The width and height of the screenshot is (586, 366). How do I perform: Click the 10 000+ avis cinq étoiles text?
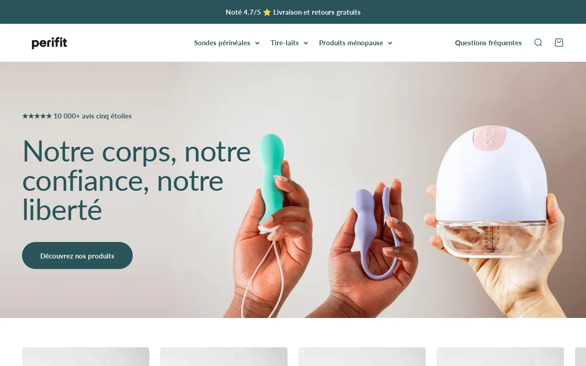pos(92,116)
